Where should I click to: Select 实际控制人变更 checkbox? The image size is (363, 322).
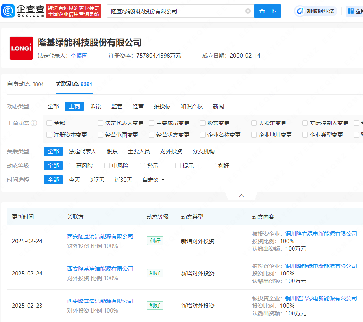pyautogui.click(x=305, y=123)
